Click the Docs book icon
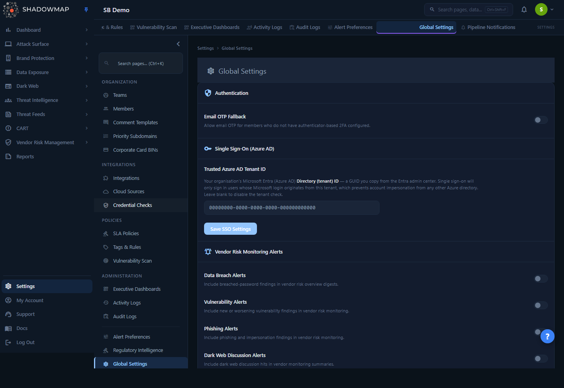Viewport: 564px width, 388px height. [x=8, y=328]
